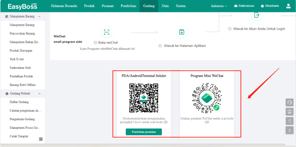Click the WeChat mini program QR code

tap(207, 98)
